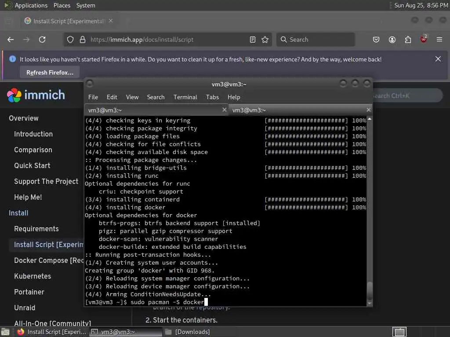Click the Firefox forward arrow
This screenshot has width=450, height=337.
pos(26,39)
